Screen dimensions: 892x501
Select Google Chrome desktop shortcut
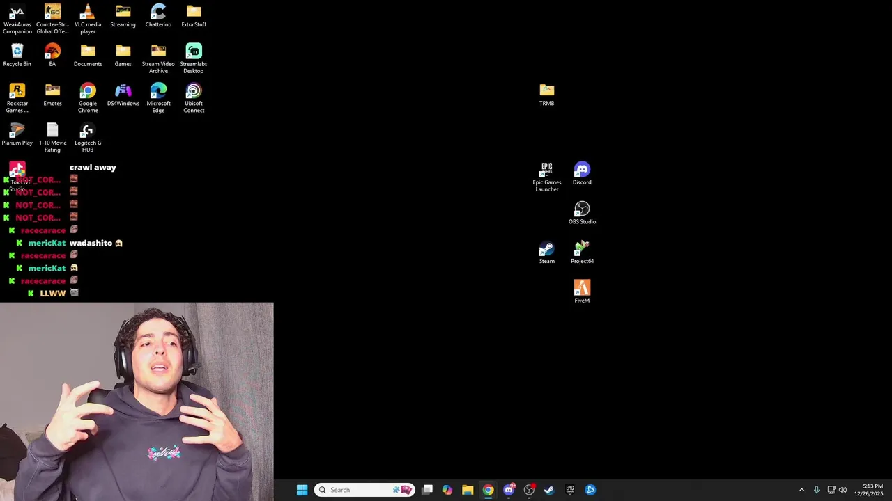click(x=88, y=99)
